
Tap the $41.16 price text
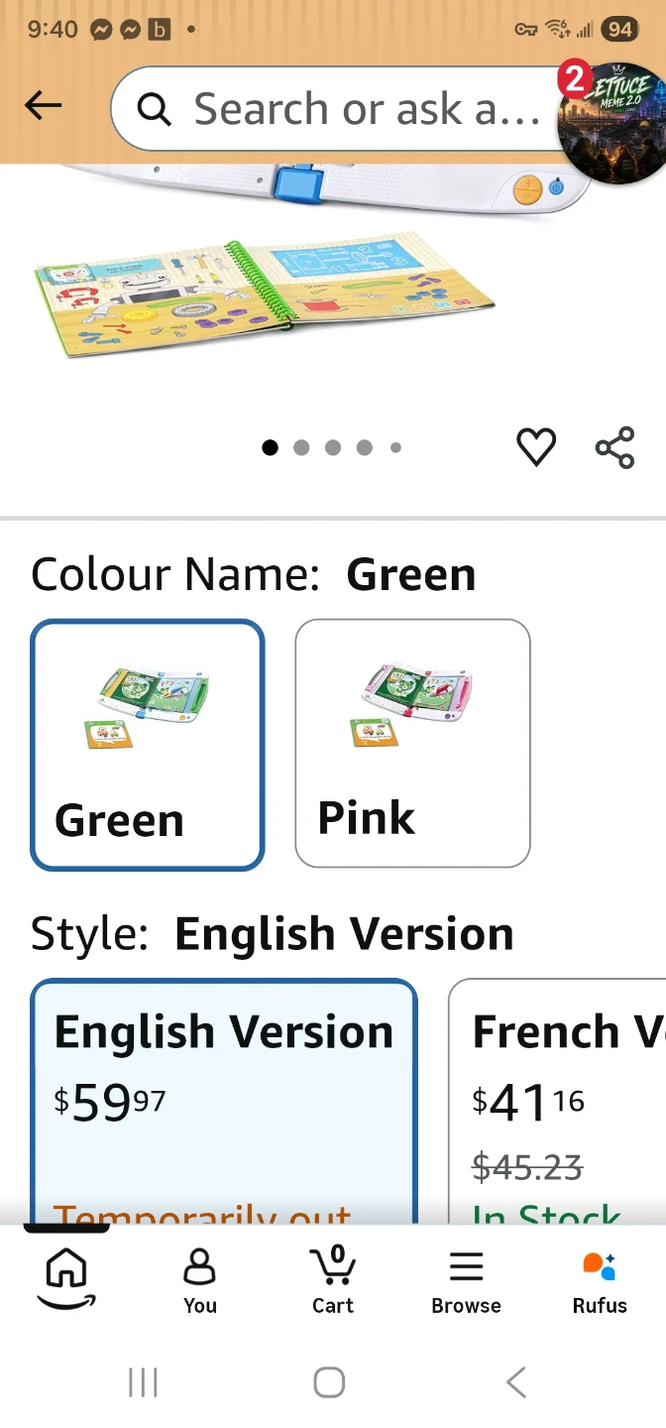[528, 1103]
